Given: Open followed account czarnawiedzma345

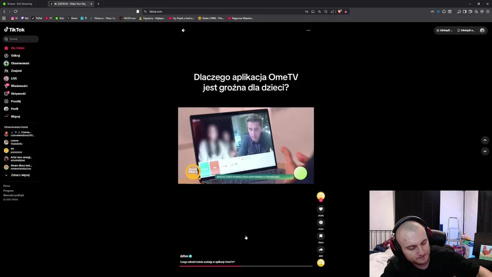Looking at the screenshot, I should click(x=19, y=133).
